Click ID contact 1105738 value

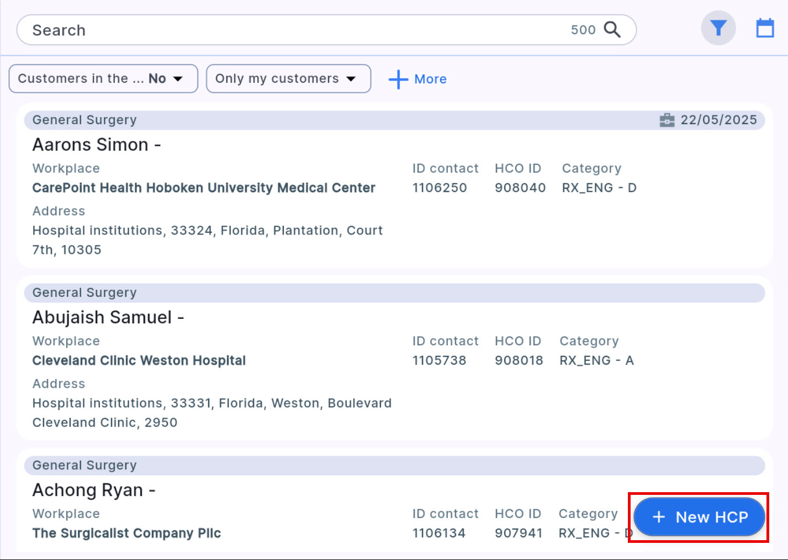click(x=439, y=360)
